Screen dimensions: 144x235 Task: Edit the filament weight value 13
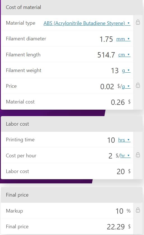(x=115, y=71)
